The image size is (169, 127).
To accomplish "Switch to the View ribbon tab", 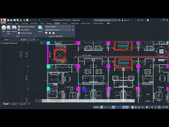I will pos(42,23).
